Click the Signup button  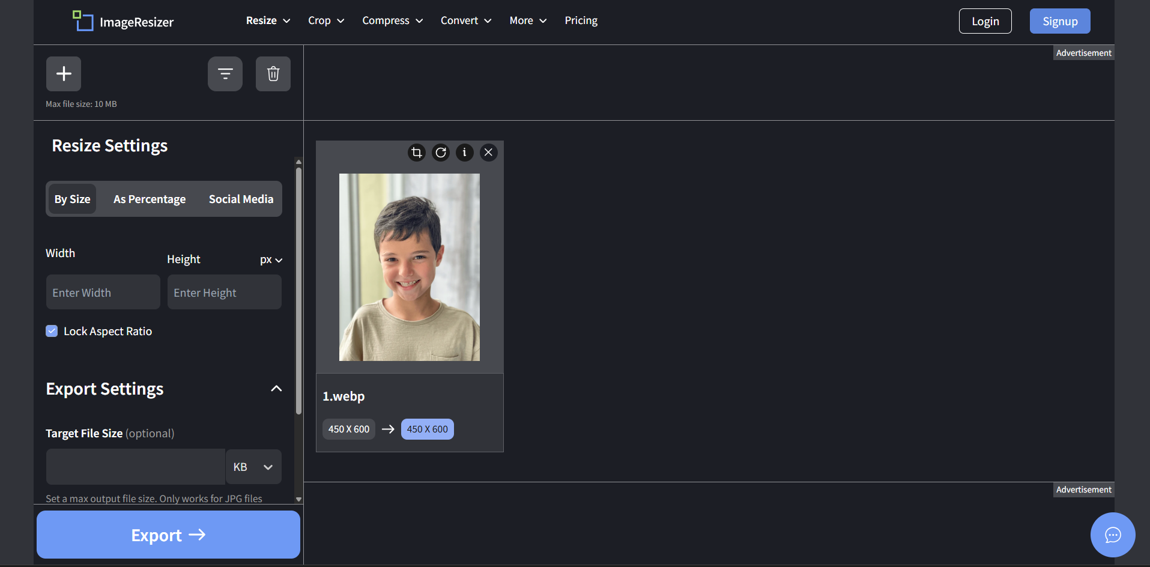tap(1059, 20)
